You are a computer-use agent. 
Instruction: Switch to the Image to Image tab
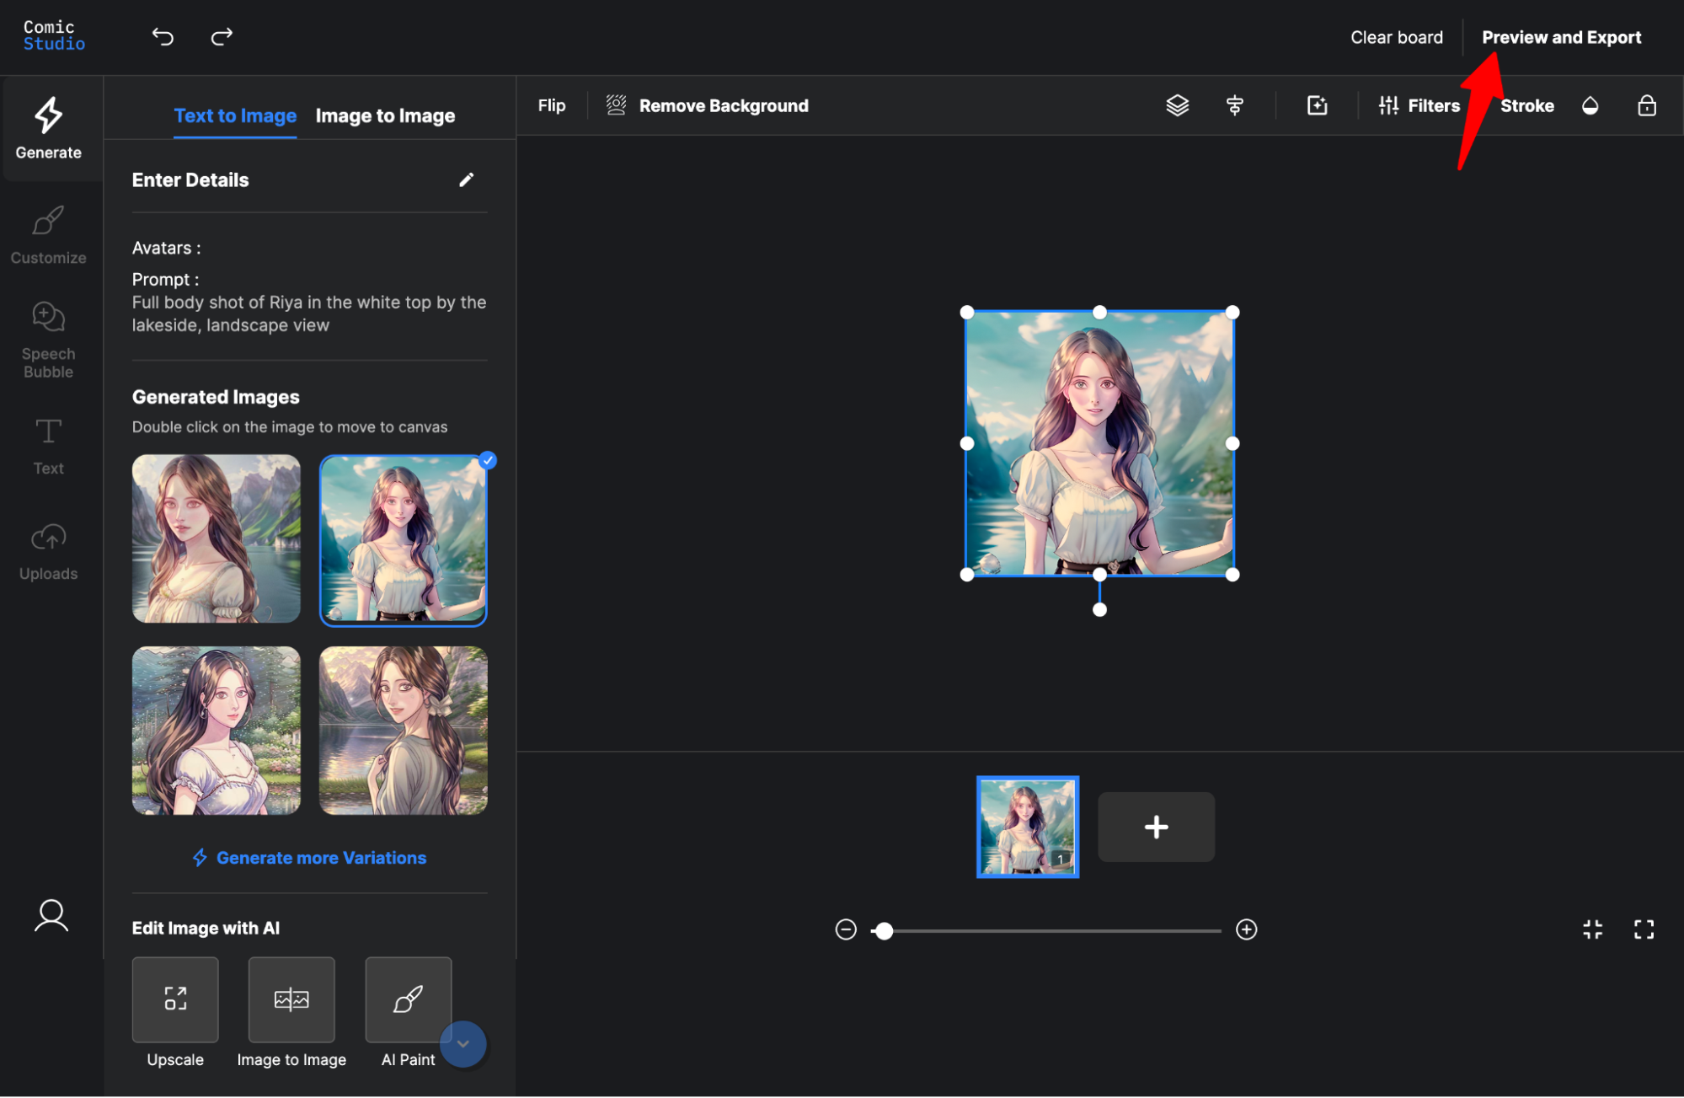click(x=385, y=115)
